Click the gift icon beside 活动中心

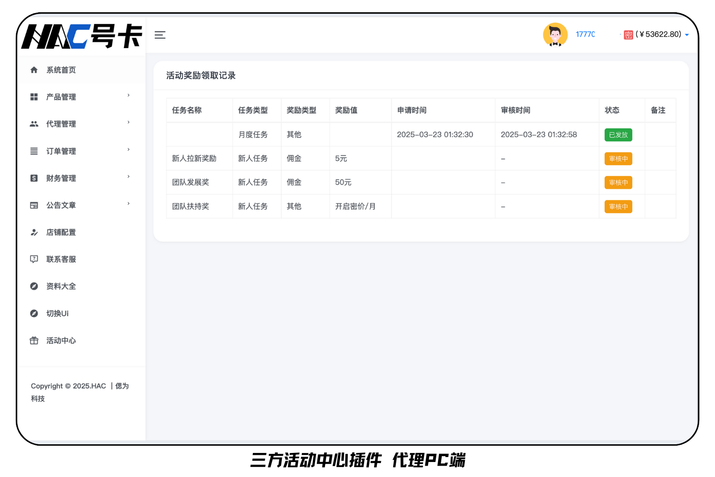pyautogui.click(x=34, y=341)
